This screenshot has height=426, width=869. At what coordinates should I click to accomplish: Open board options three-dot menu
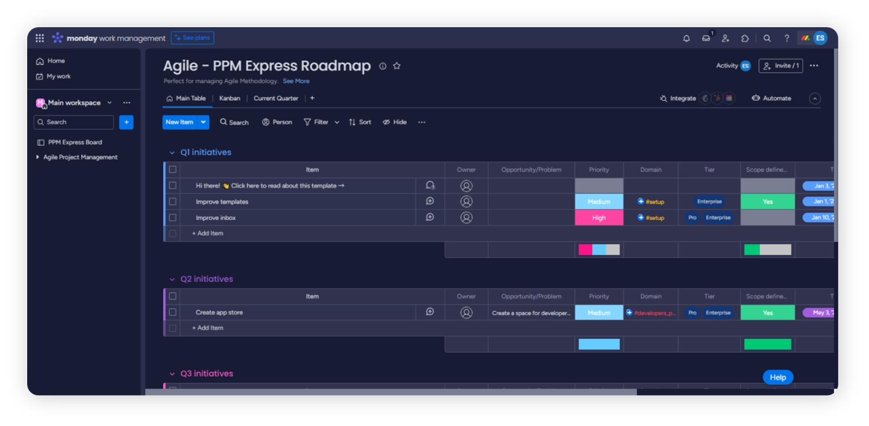pos(814,66)
